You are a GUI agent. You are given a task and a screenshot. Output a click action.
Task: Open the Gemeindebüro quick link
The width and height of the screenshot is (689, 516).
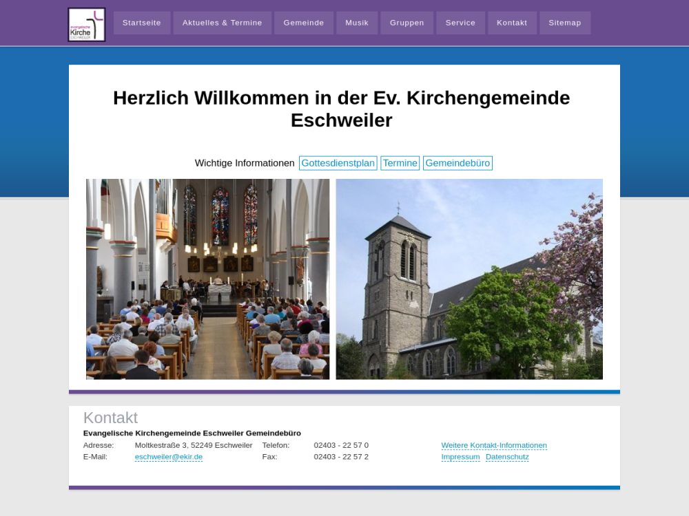click(457, 163)
